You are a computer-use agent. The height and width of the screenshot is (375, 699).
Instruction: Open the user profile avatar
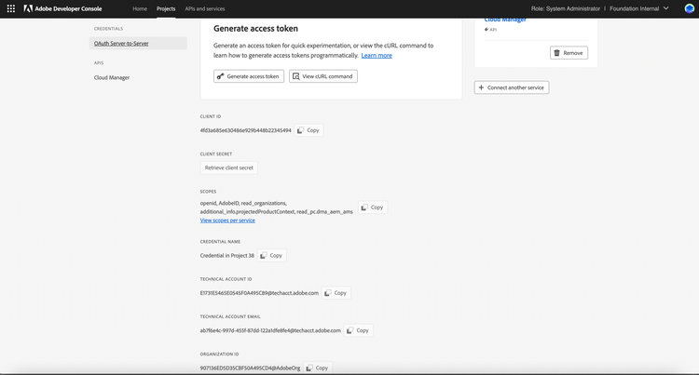click(x=689, y=8)
